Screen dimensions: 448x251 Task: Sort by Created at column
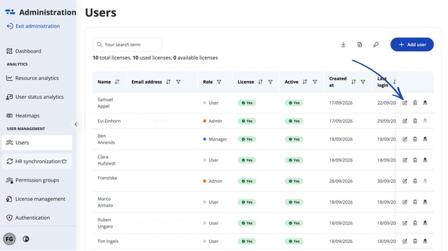[x=354, y=82]
